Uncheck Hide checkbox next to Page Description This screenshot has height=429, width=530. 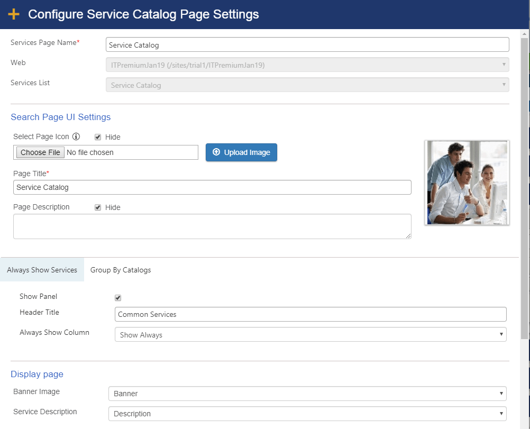[x=98, y=207]
